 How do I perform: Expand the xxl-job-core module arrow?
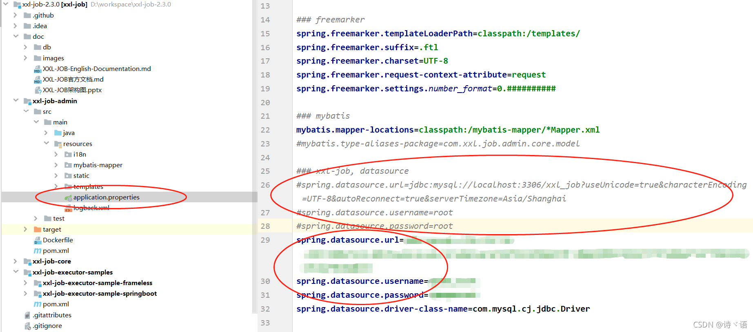(x=16, y=261)
